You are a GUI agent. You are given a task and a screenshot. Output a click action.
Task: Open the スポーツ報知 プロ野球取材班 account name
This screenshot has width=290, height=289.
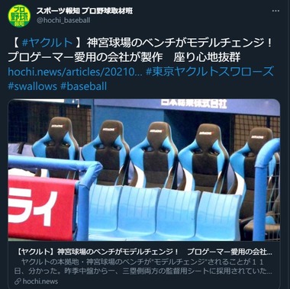[85, 11]
